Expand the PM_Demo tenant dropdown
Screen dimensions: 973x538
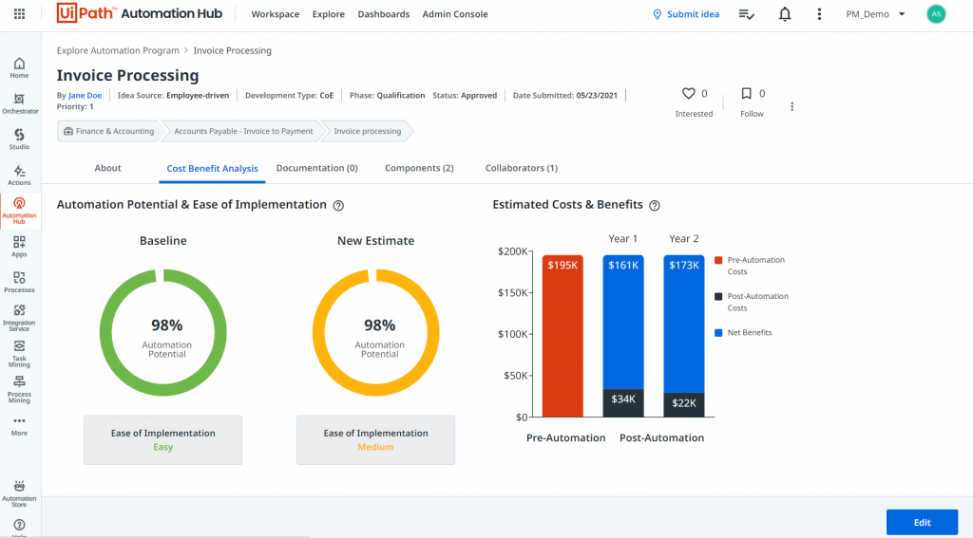coord(875,14)
